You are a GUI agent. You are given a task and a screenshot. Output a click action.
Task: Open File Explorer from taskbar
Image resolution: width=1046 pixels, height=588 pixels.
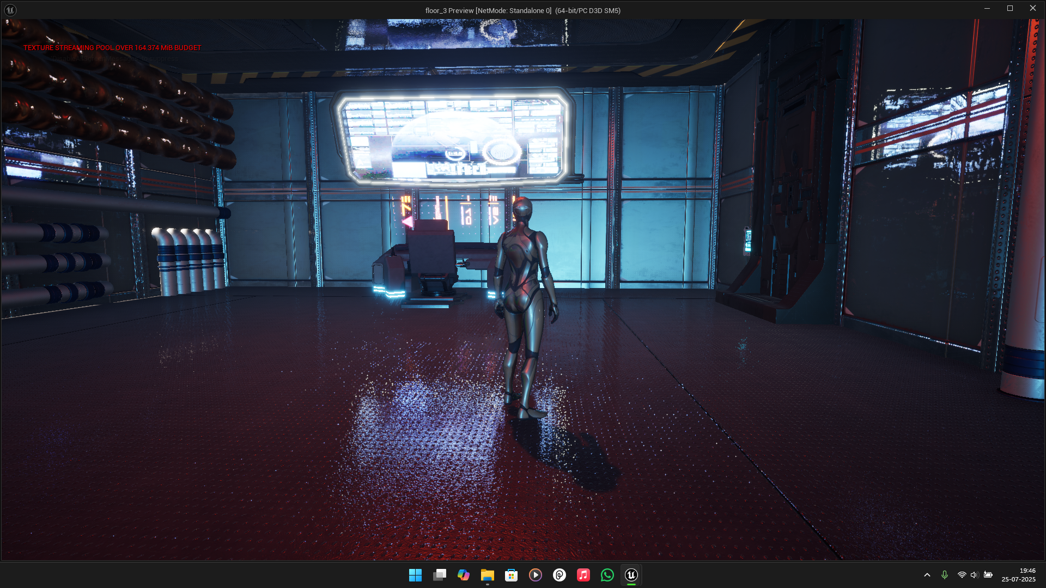tap(487, 575)
